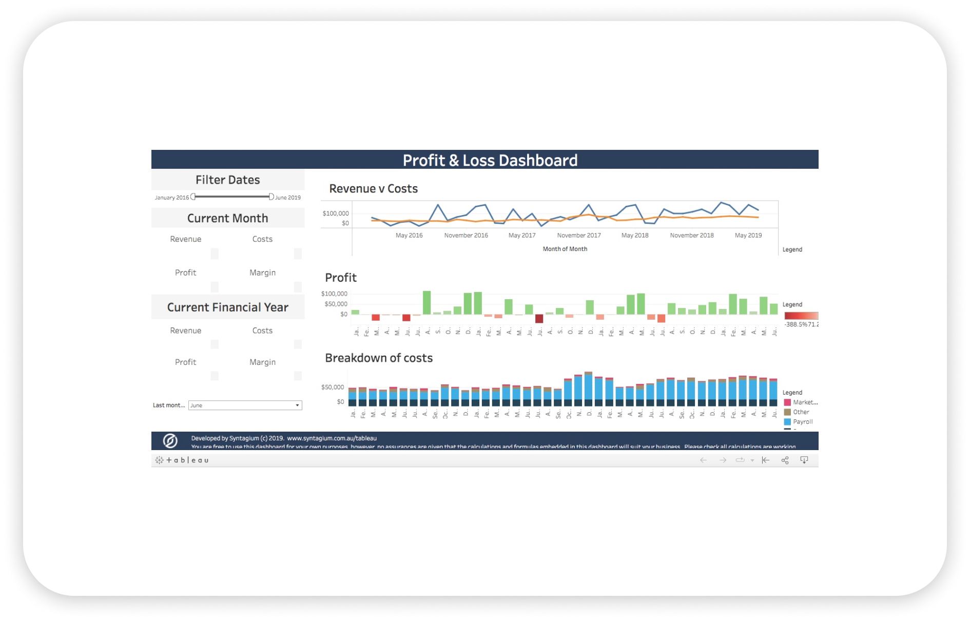Select the Other legend entry
Screen dimensions: 970x621
(x=796, y=412)
